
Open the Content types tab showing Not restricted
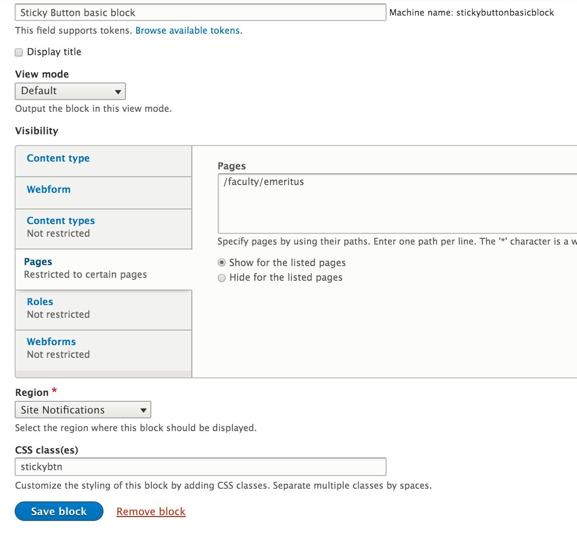[x=60, y=221]
